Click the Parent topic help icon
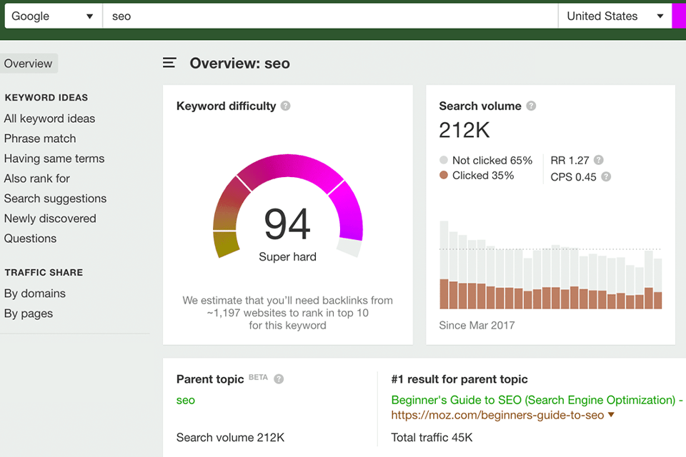The image size is (686, 457). pyautogui.click(x=279, y=379)
